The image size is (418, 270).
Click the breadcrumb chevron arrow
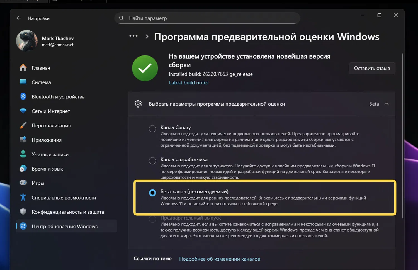[147, 37]
